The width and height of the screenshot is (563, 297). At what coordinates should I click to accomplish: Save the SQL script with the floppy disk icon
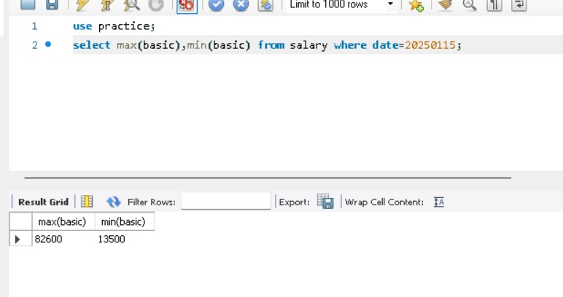(x=52, y=4)
